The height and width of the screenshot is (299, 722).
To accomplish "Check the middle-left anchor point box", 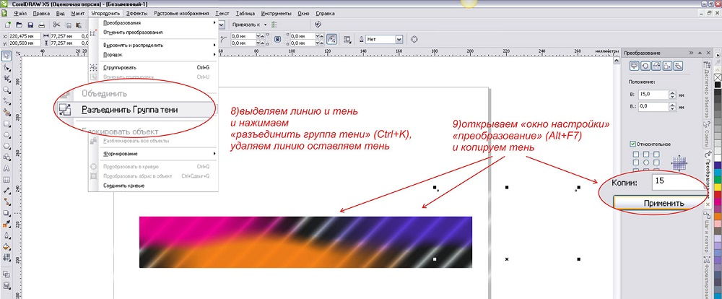I will pos(636,162).
